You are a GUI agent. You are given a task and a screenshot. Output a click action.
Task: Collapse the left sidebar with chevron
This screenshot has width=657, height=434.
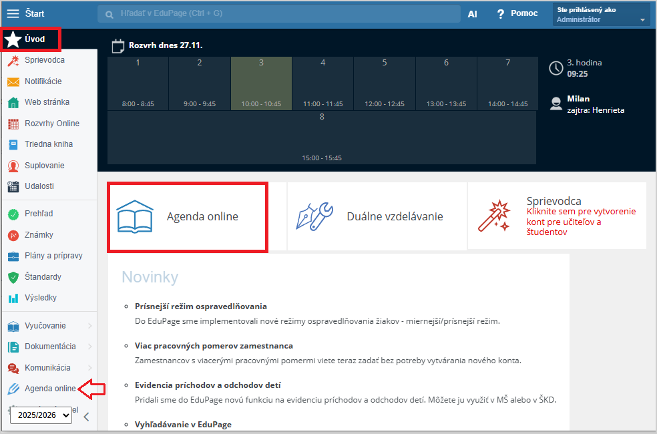pyautogui.click(x=86, y=417)
